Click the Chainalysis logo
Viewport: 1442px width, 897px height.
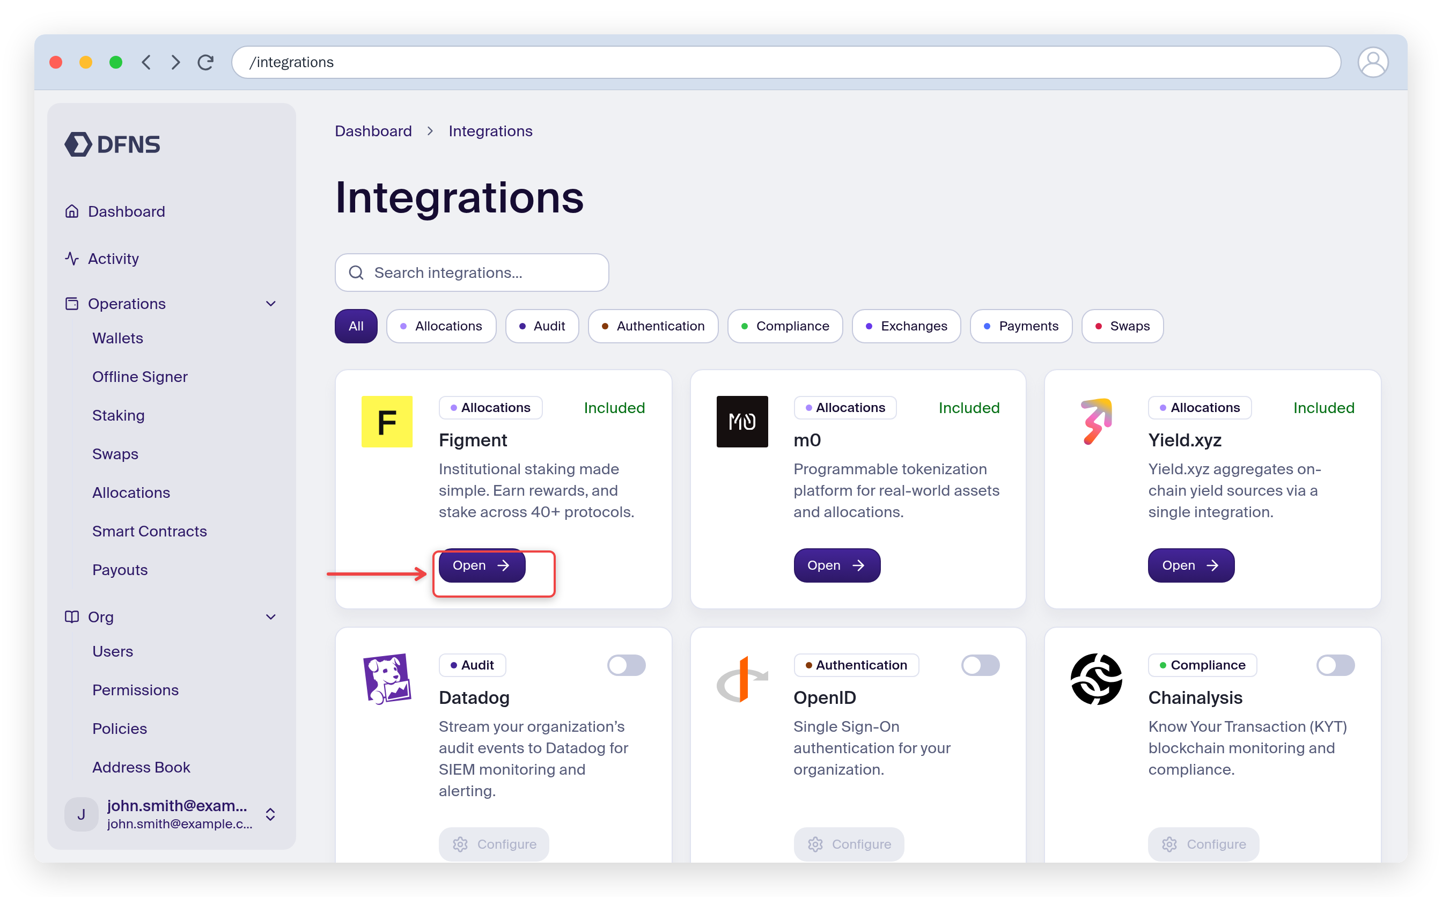click(1096, 679)
